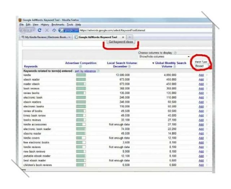Open the options arrow beside Add for book reviews
The height and width of the screenshot is (189, 231).
coord(207,89)
